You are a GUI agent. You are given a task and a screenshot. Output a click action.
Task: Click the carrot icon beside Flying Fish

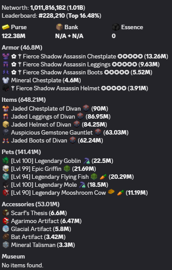[x=103, y=177]
